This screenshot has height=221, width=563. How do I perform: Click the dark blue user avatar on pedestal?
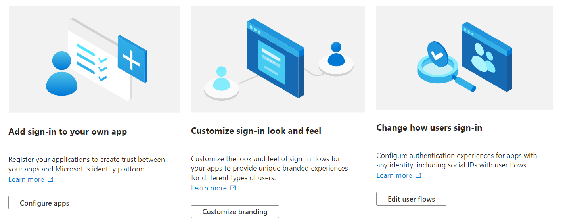tap(336, 56)
